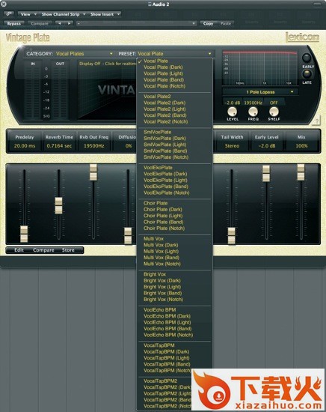Image resolution: width=326 pixels, height=412 pixels.
Task: Select the Choir Plate (Dark) preset
Action: tap(162, 210)
